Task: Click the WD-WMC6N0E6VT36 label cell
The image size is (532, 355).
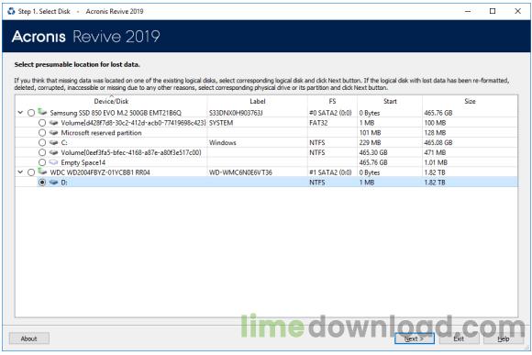Action: coord(240,172)
